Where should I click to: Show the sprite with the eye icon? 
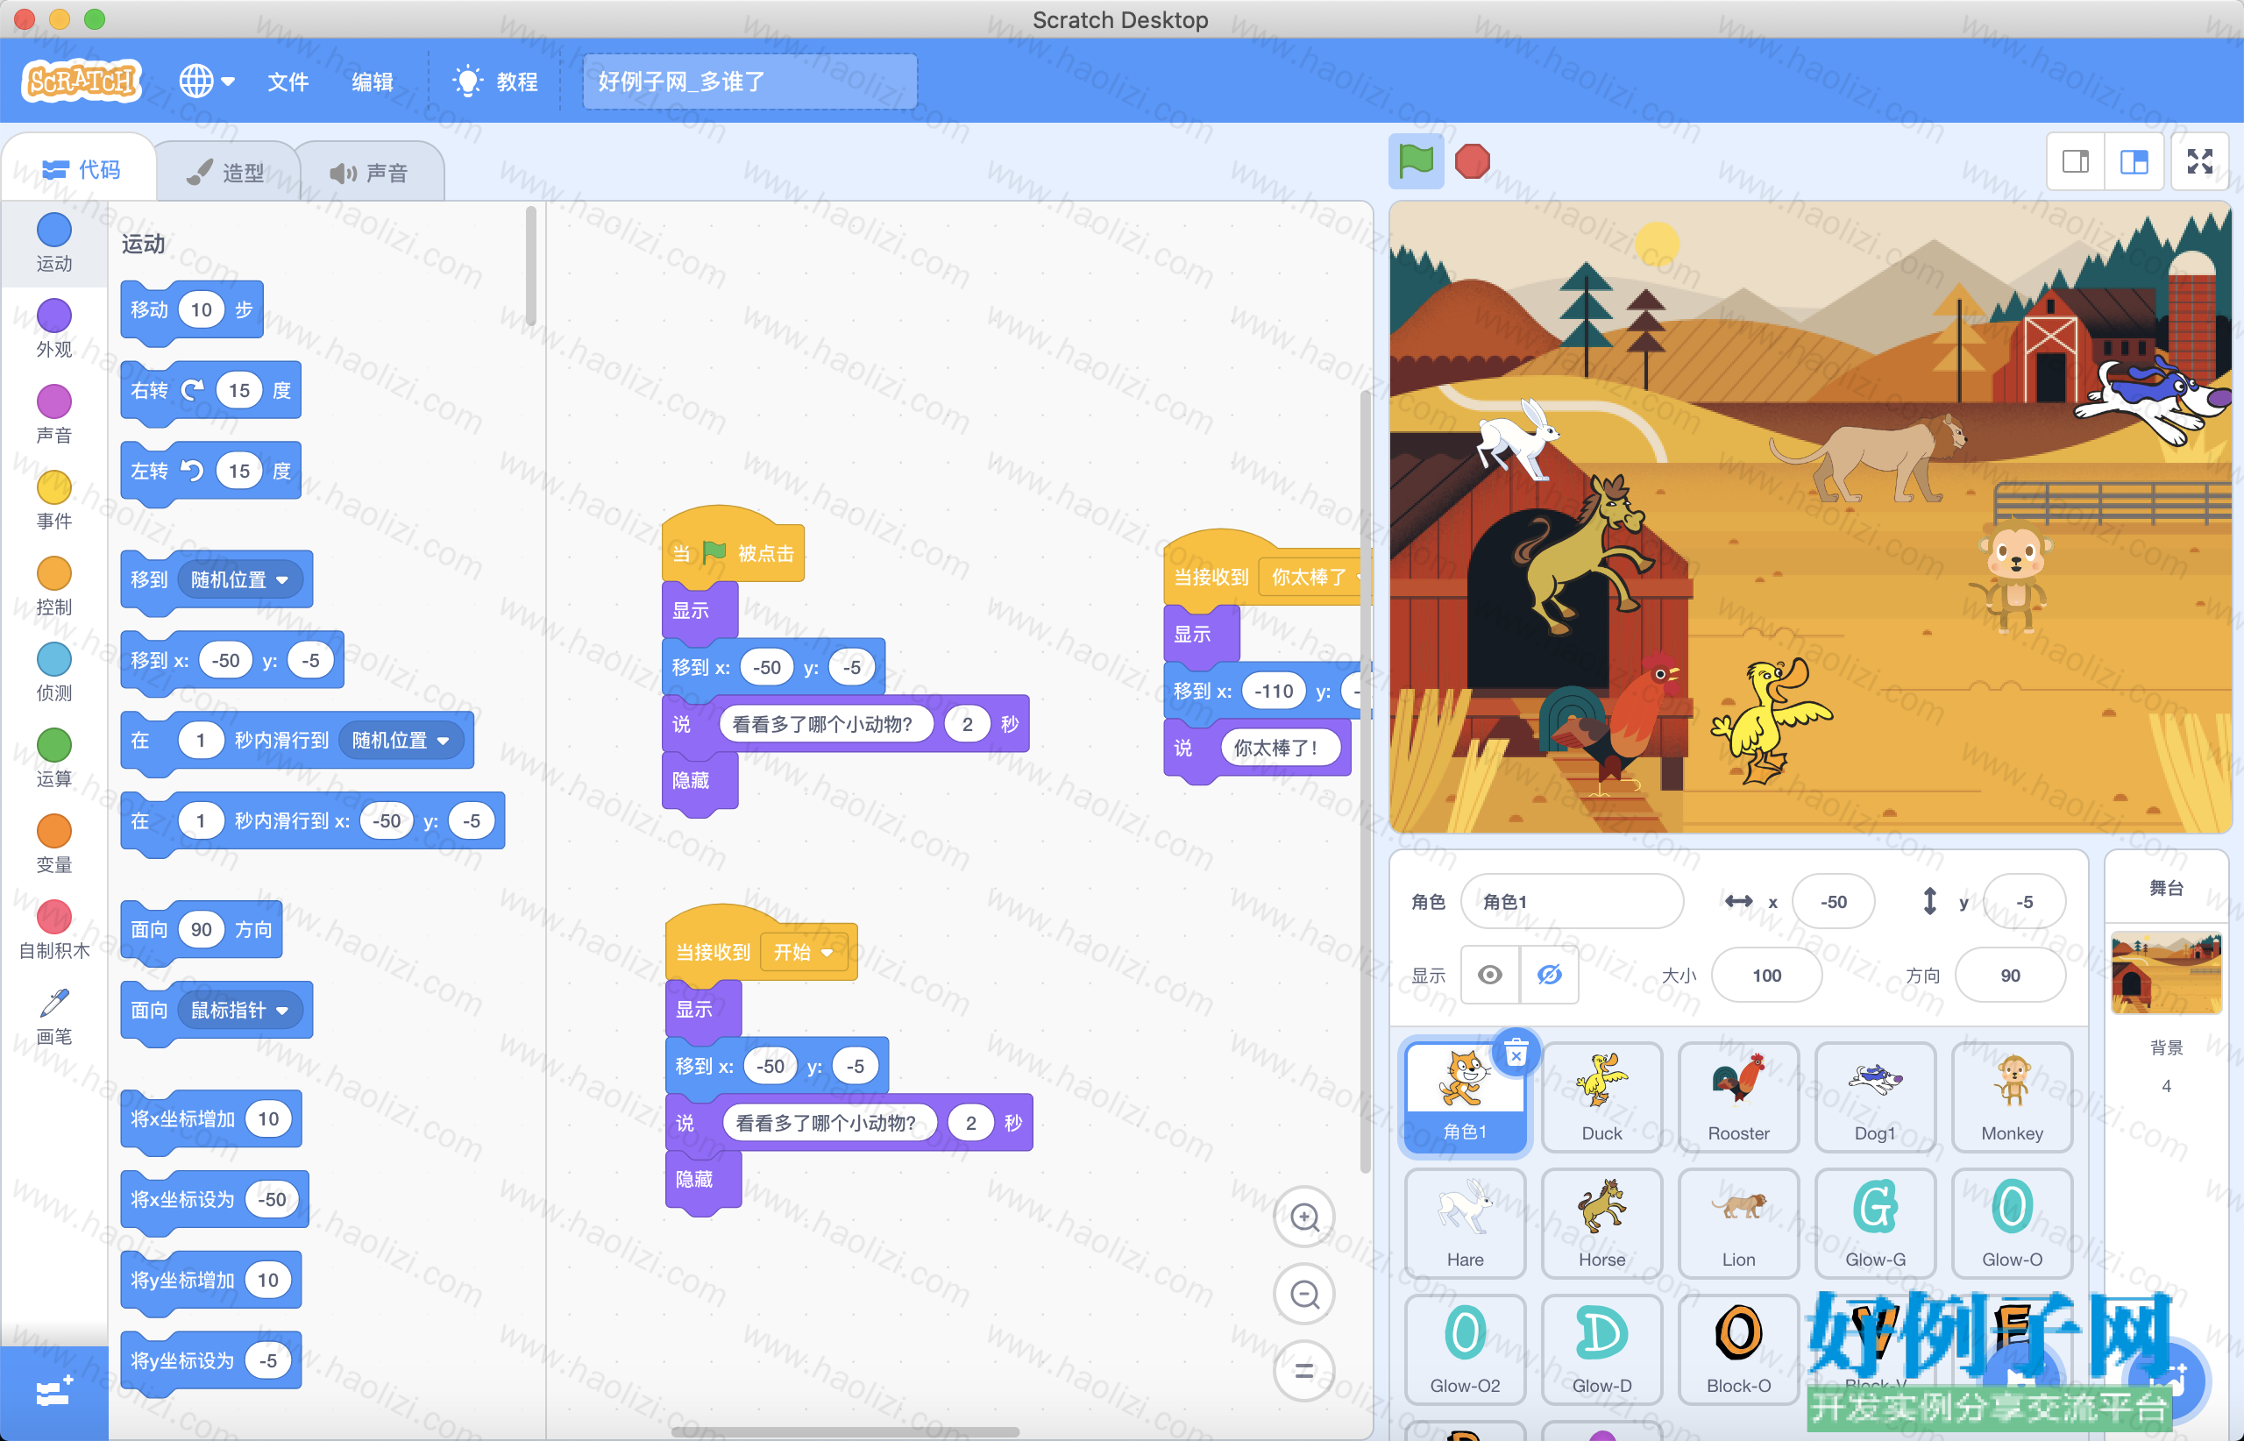1491,975
